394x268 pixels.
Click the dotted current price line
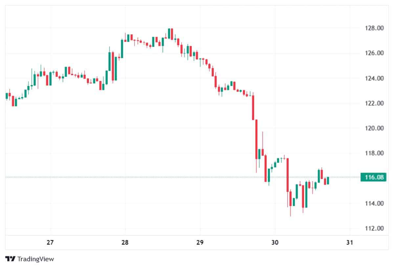[164, 177]
